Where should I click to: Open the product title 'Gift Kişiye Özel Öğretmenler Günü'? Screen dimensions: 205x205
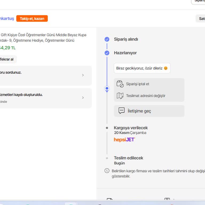[x=43, y=38]
